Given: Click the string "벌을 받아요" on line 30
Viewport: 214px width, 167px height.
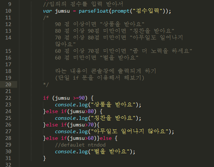Looking at the screenshot, I should pos(110,151).
